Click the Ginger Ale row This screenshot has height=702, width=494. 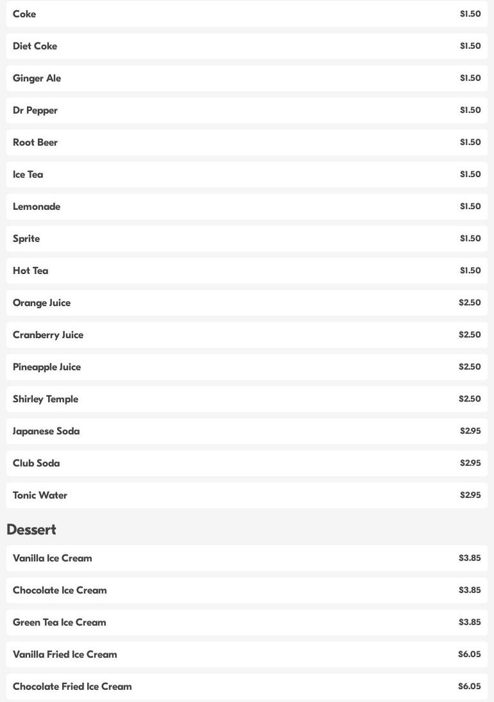[x=37, y=78]
